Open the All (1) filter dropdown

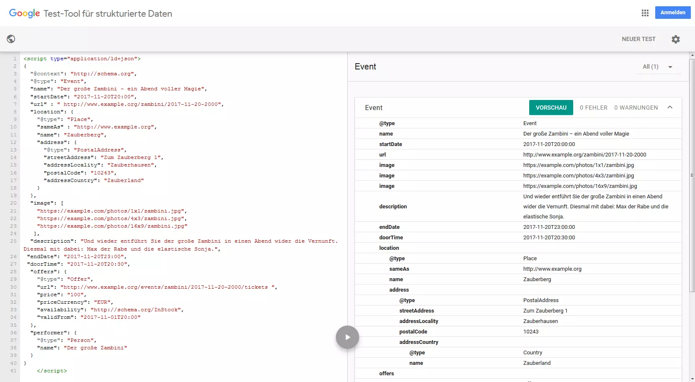[659, 67]
